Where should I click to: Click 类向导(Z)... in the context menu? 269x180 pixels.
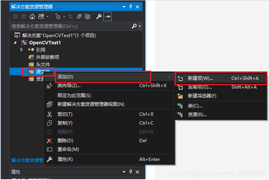coord(69,86)
